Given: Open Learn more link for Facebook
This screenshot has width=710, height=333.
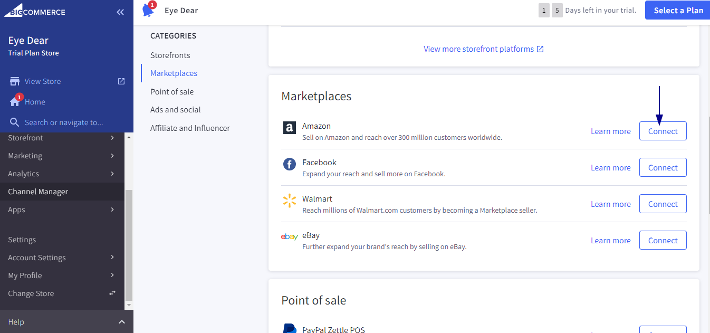Looking at the screenshot, I should 611,168.
